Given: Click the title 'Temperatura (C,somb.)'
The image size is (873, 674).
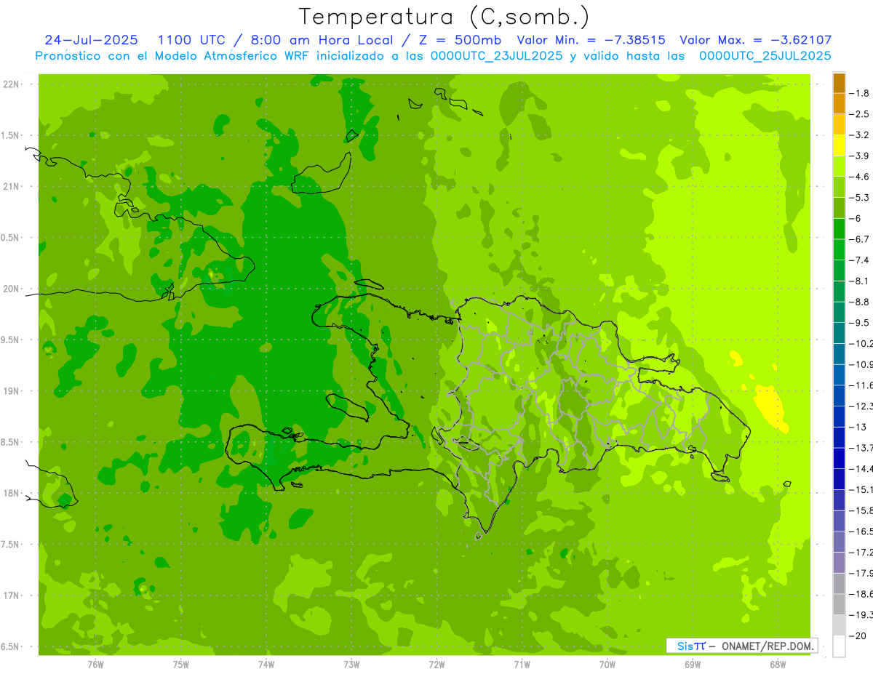Looking at the screenshot, I should (444, 17).
